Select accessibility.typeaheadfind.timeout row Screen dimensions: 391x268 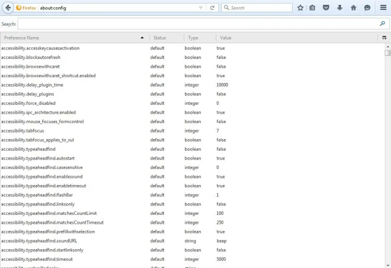[x=192, y=259]
